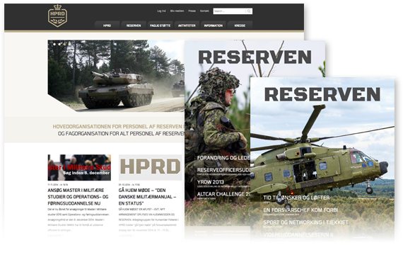Screen dimensions: 403x255
Task: Expand the FAGLIG STØTTE menu
Action: pos(160,25)
